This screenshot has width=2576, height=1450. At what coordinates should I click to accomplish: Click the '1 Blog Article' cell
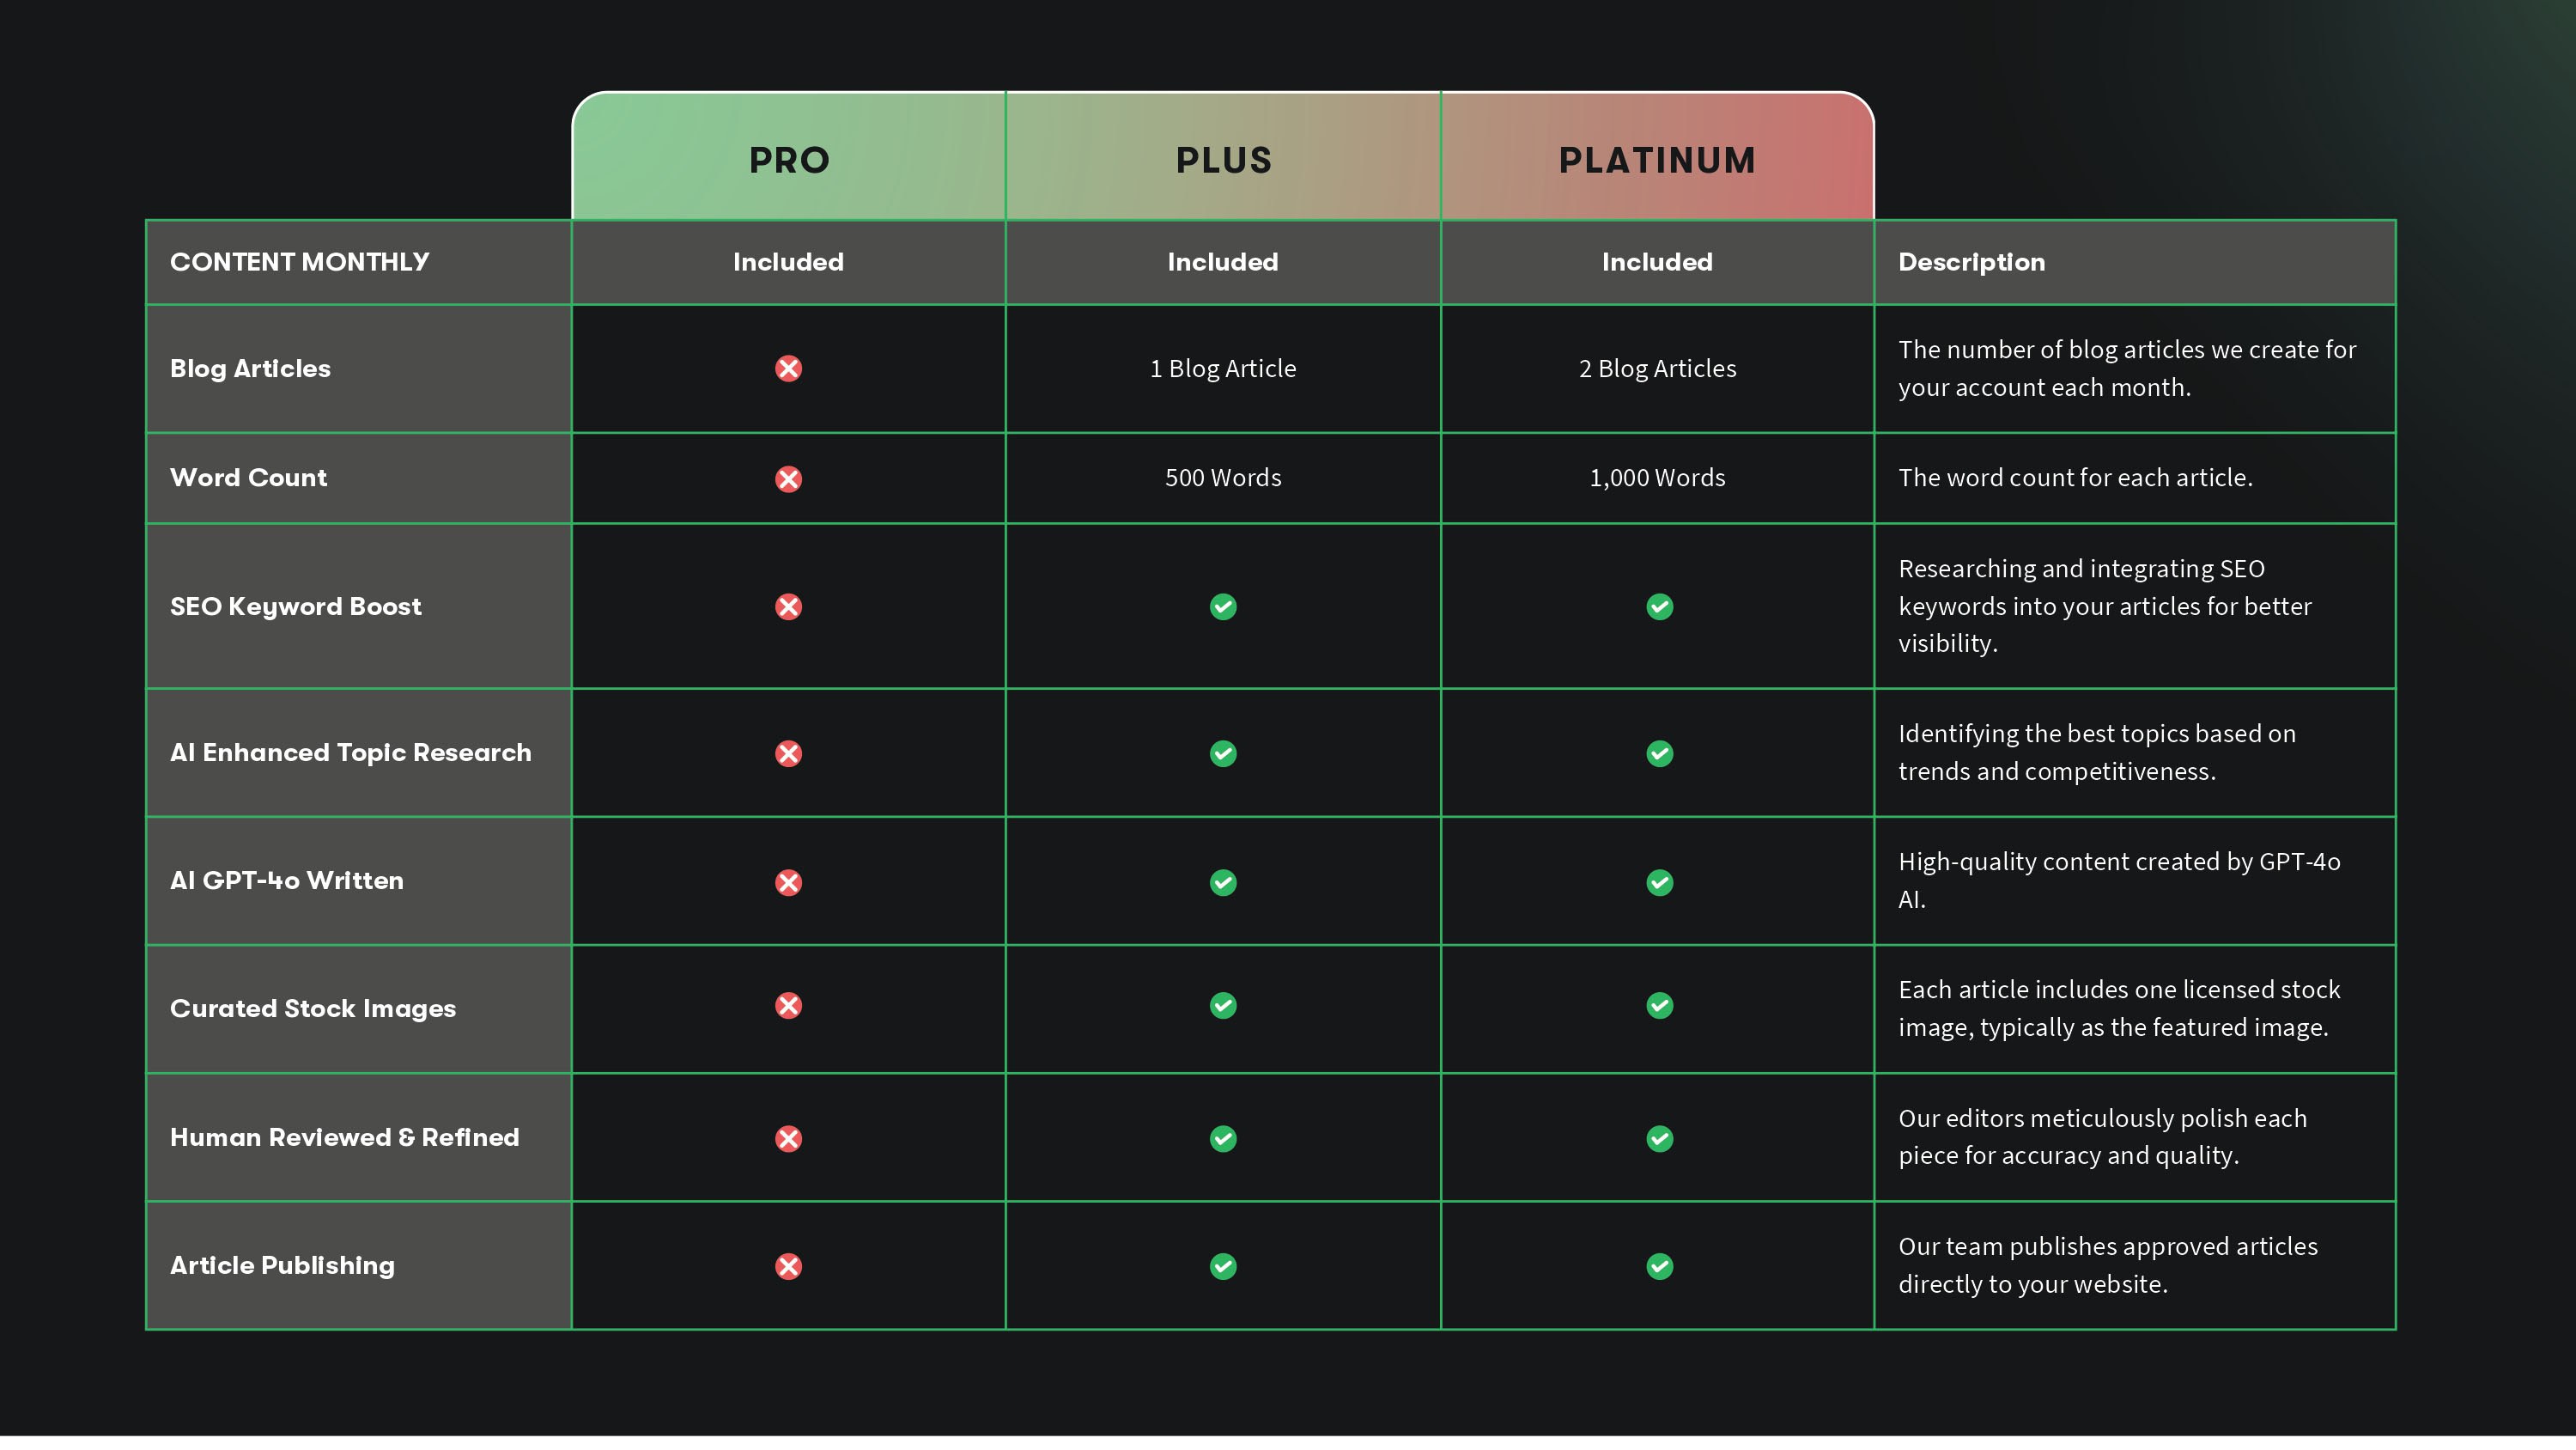(1223, 369)
